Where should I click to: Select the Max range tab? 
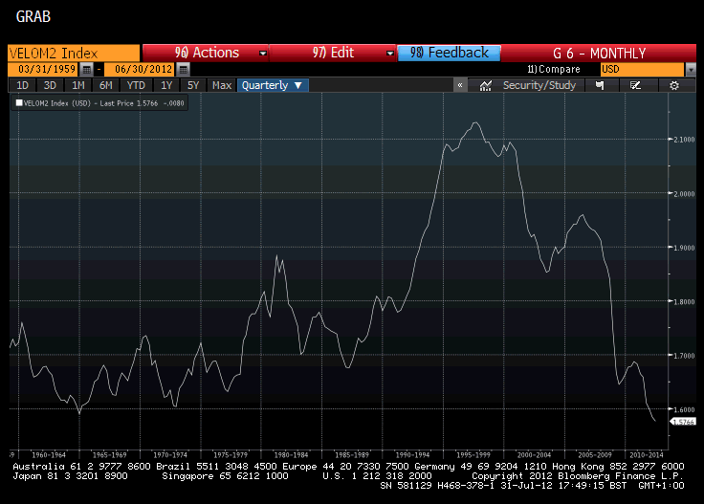(x=222, y=85)
